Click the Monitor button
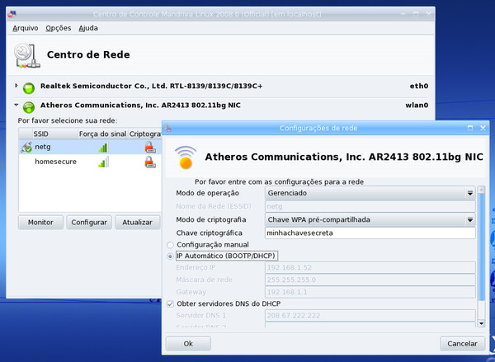 40,222
